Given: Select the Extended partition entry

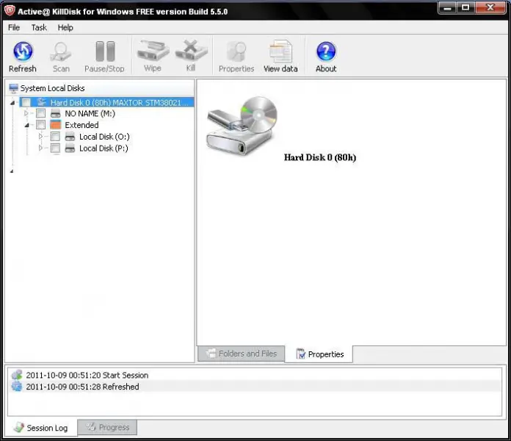Looking at the screenshot, I should tap(81, 125).
